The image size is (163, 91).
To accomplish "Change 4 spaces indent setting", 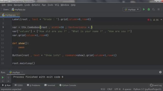I will tap(127, 89).
